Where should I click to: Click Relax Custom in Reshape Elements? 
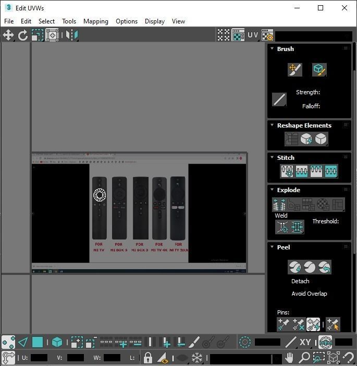(321, 139)
